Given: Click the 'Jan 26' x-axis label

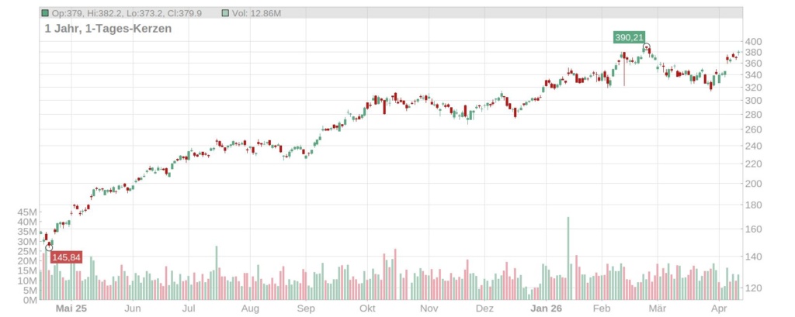Looking at the screenshot, I should (x=546, y=308).
